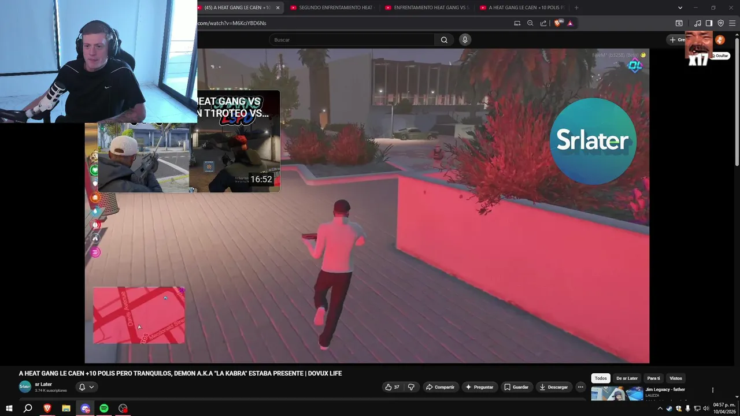Click the 16:52 HEAT GANG VS video card

tap(189, 141)
